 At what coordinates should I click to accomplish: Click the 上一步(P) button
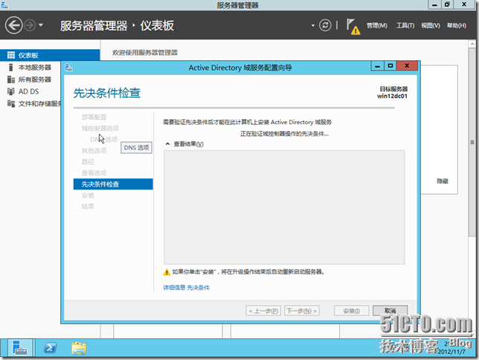(263, 311)
